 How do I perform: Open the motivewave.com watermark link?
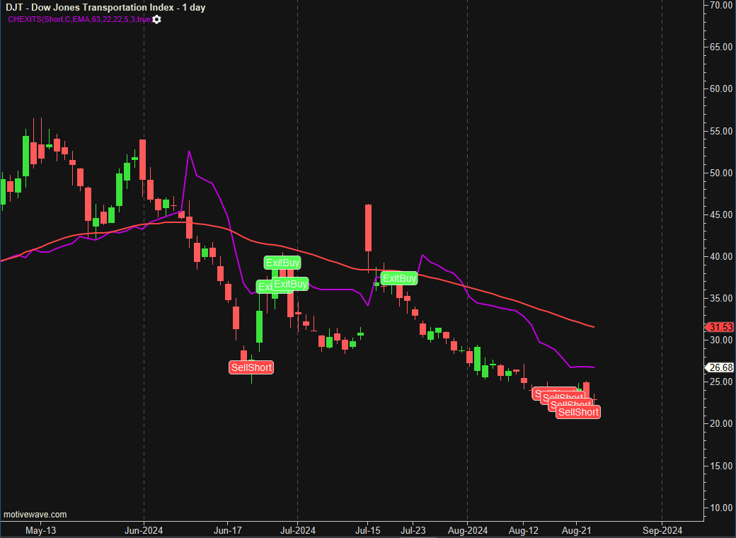click(35, 515)
